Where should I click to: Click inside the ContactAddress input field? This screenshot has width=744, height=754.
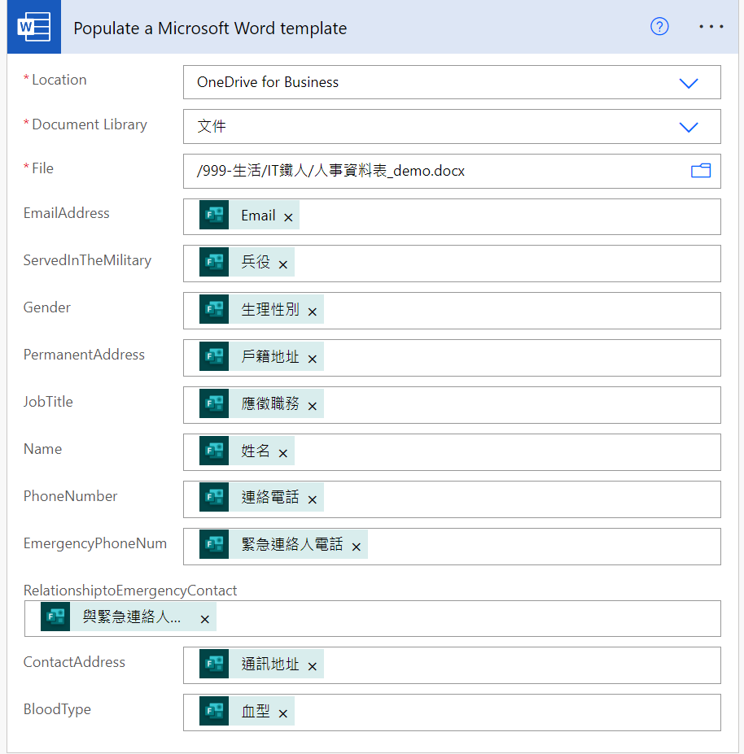tap(452, 665)
